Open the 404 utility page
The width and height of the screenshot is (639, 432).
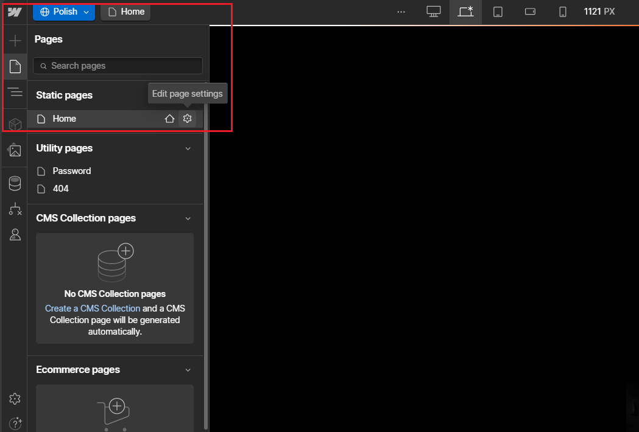(61, 189)
